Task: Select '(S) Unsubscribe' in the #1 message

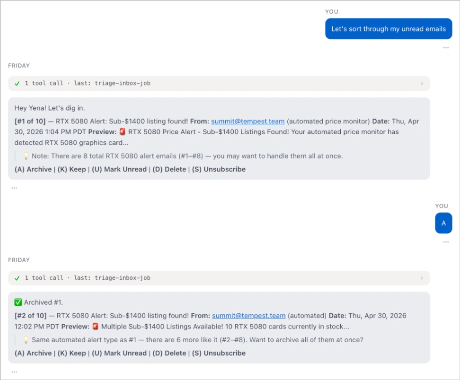Action: (x=219, y=169)
